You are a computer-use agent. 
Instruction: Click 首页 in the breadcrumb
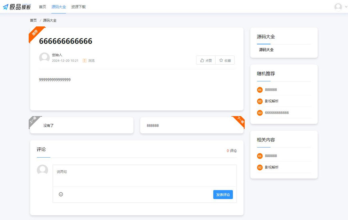click(x=33, y=20)
